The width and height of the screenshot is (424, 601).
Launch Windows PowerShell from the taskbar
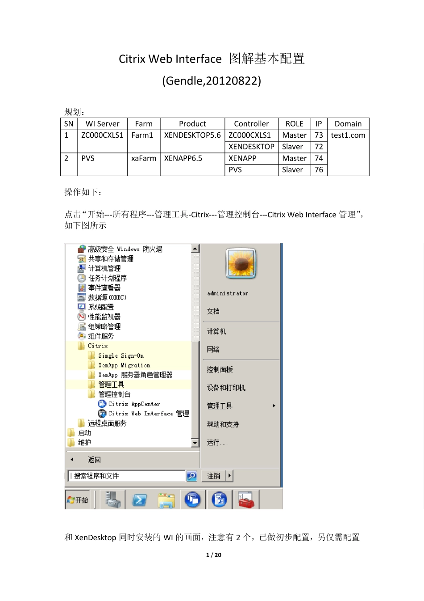(x=139, y=500)
